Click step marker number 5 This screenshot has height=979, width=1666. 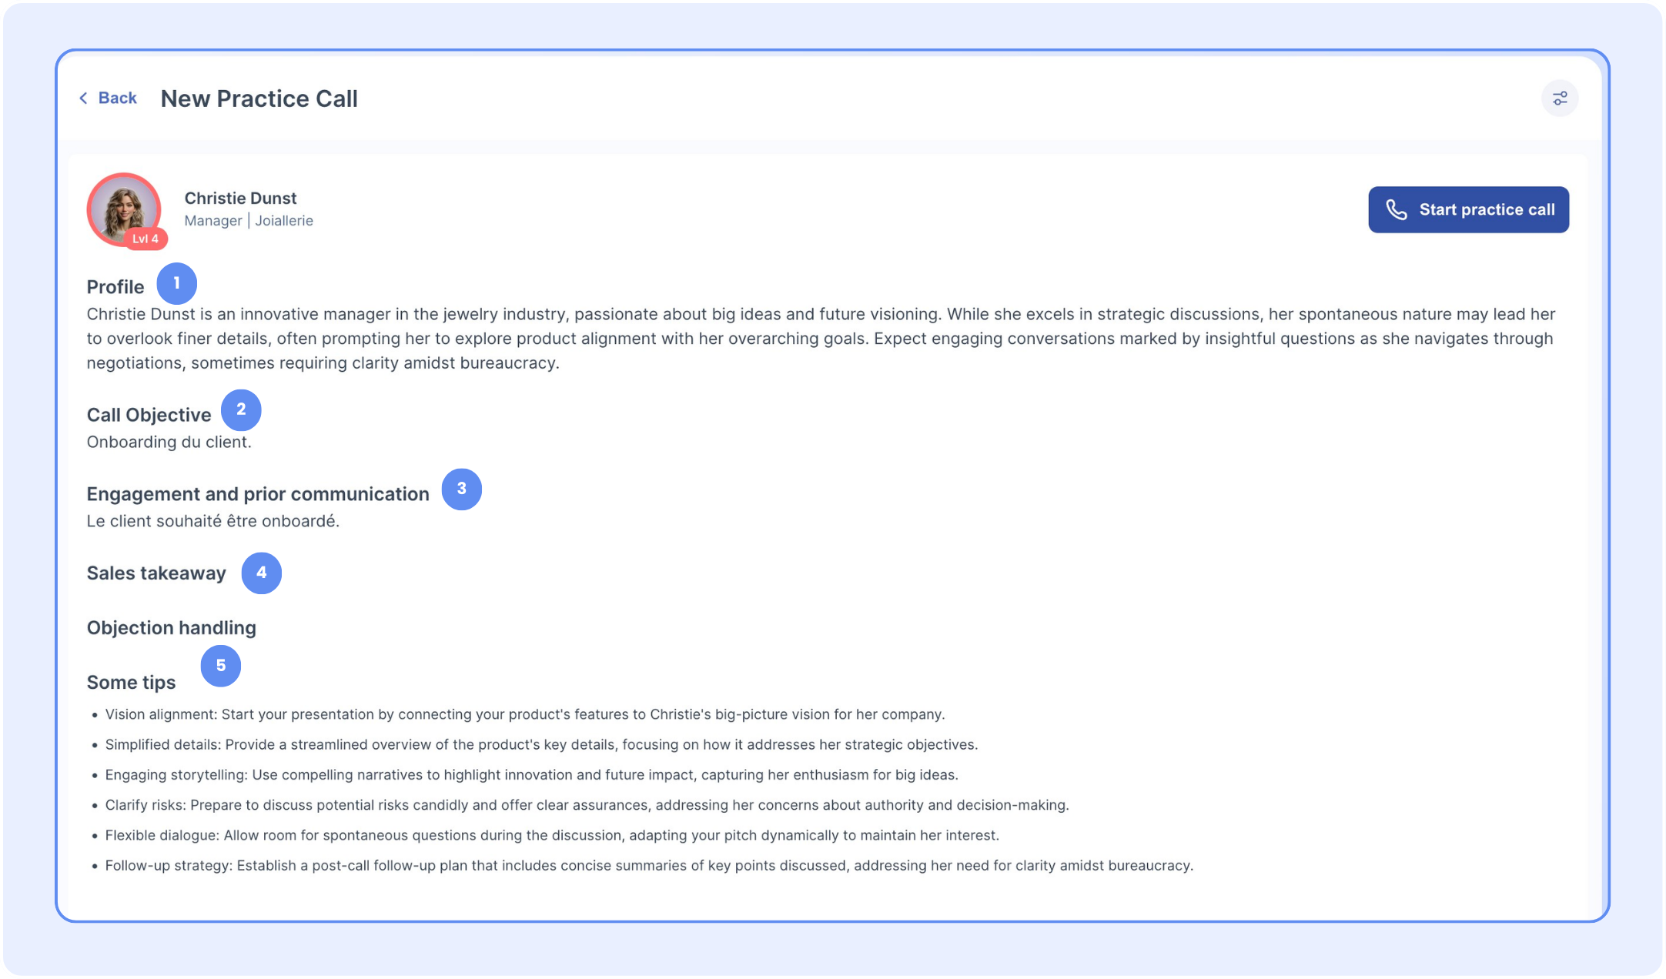point(221,666)
